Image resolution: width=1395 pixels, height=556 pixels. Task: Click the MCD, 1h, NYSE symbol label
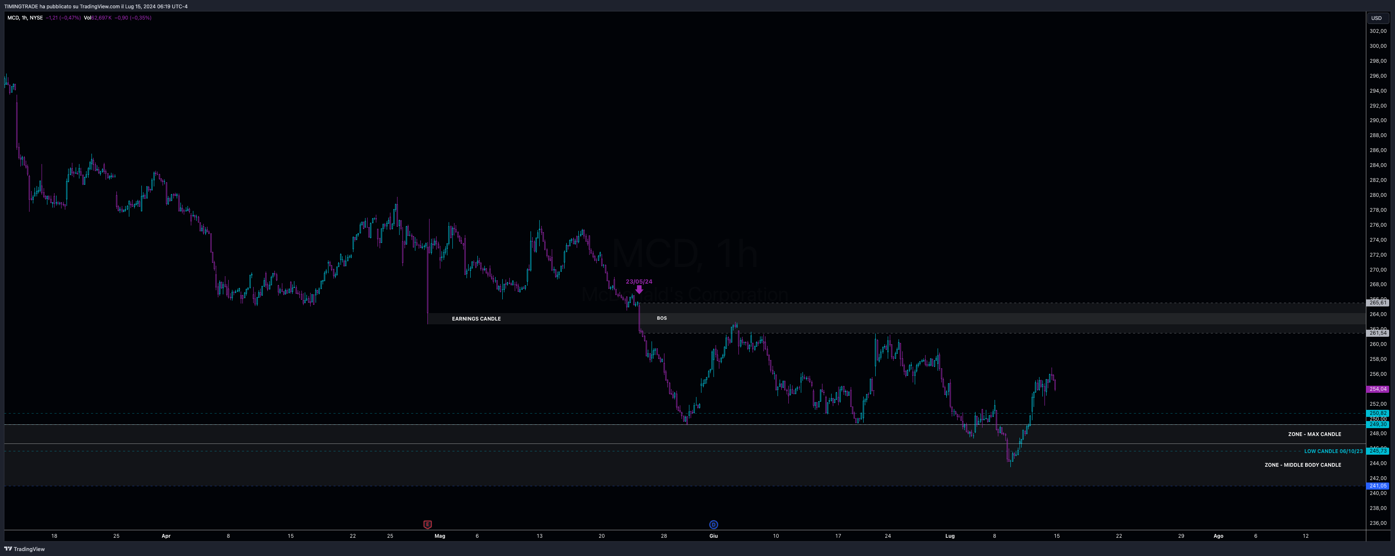pos(25,18)
